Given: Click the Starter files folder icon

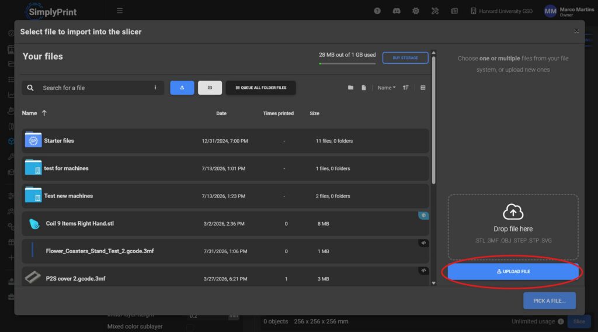Looking at the screenshot, I should [x=33, y=140].
